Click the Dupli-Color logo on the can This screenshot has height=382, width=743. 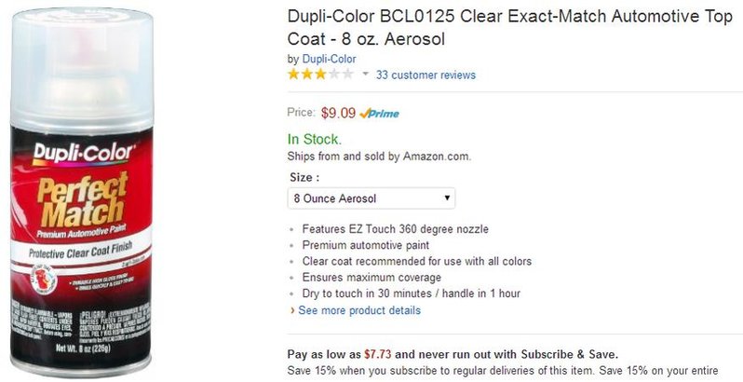click(83, 154)
